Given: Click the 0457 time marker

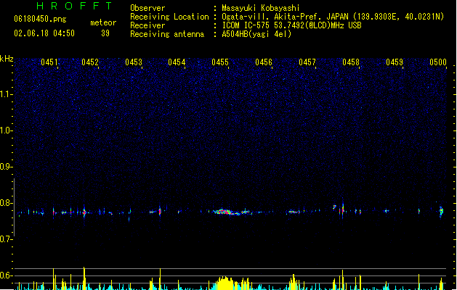Looking at the screenshot, I should coord(307,62).
